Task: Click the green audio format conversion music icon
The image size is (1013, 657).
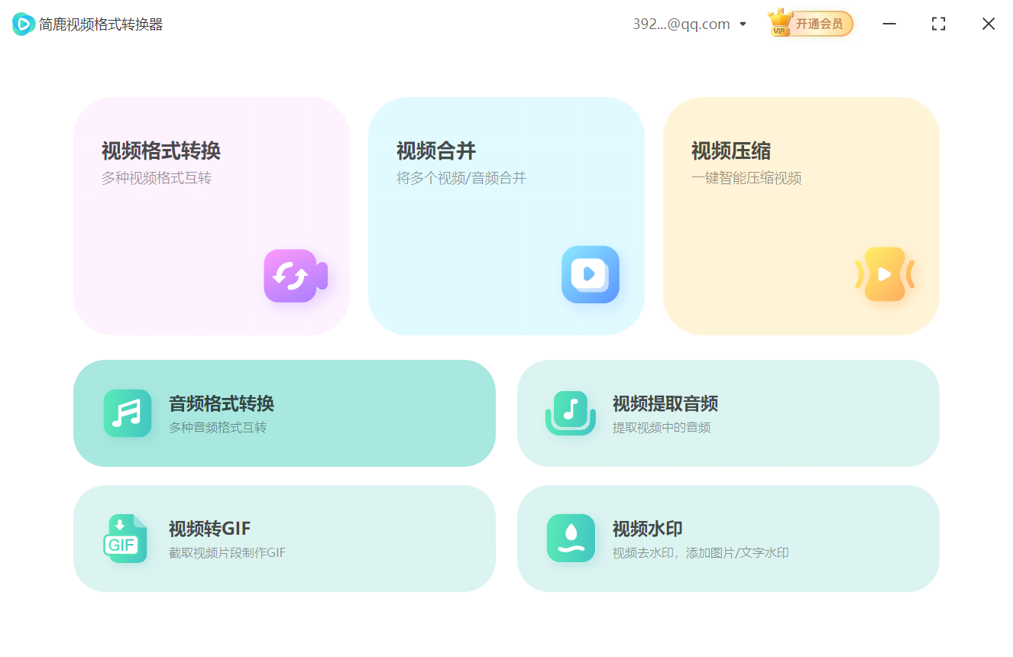Action: tap(127, 413)
